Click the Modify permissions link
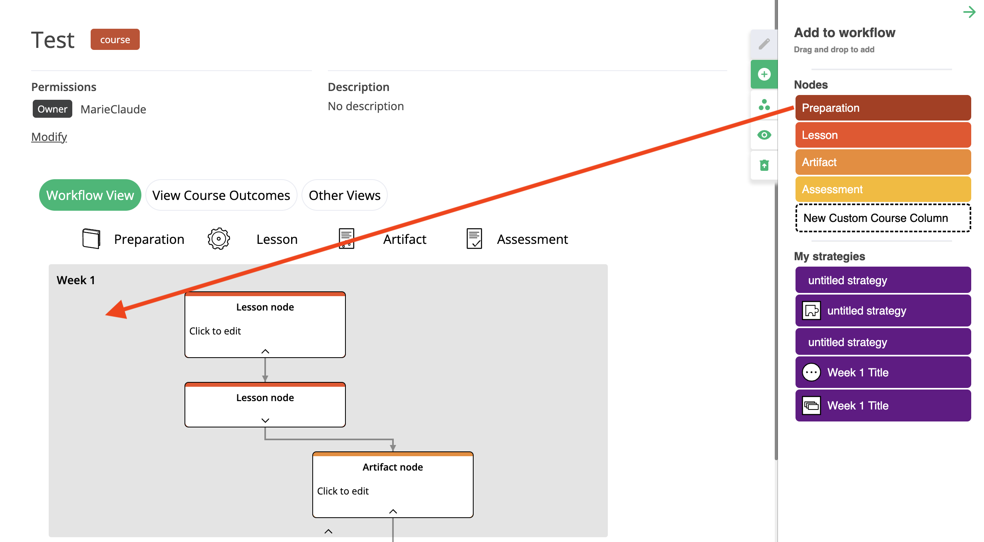Viewport: 984px width, 542px height. click(49, 137)
